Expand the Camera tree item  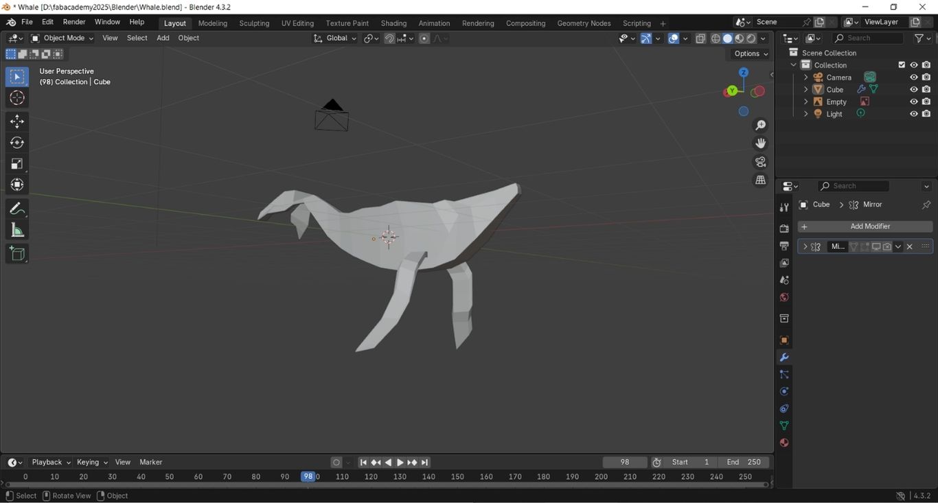[x=805, y=78]
